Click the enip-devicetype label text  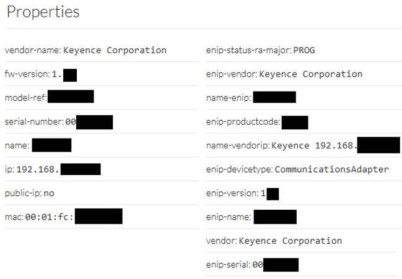tap(238, 169)
